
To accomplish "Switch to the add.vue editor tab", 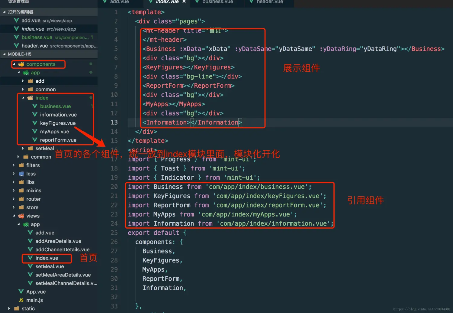I will pos(120,2).
